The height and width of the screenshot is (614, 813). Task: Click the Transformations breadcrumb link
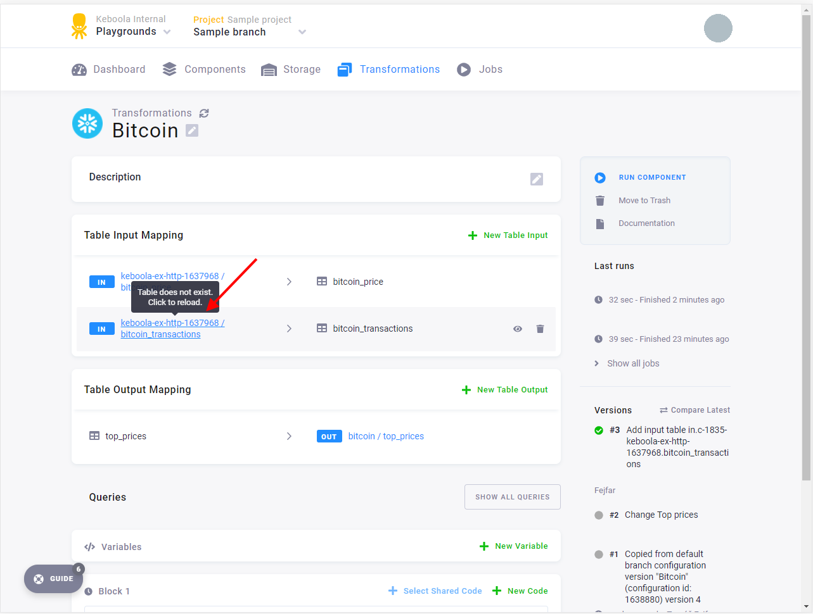point(152,113)
